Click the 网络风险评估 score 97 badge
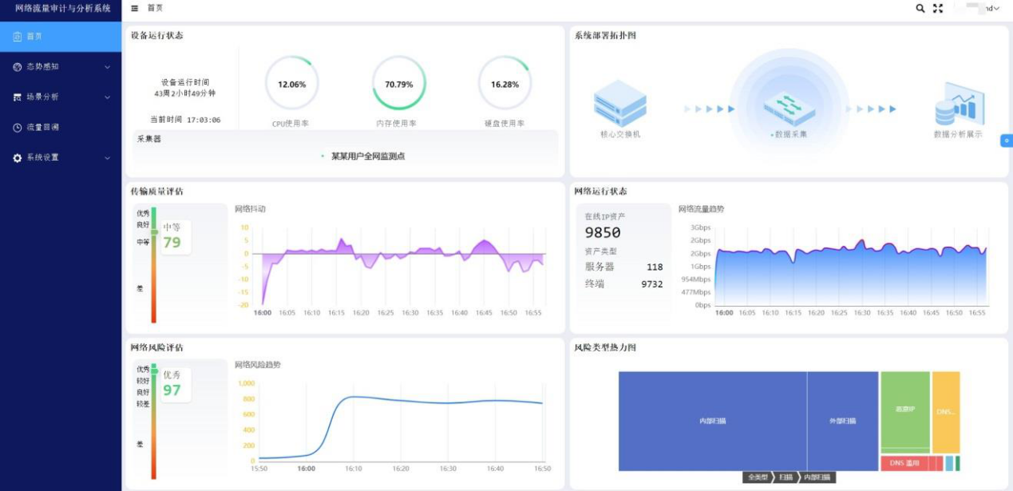This screenshot has height=491, width=1013. tap(175, 385)
